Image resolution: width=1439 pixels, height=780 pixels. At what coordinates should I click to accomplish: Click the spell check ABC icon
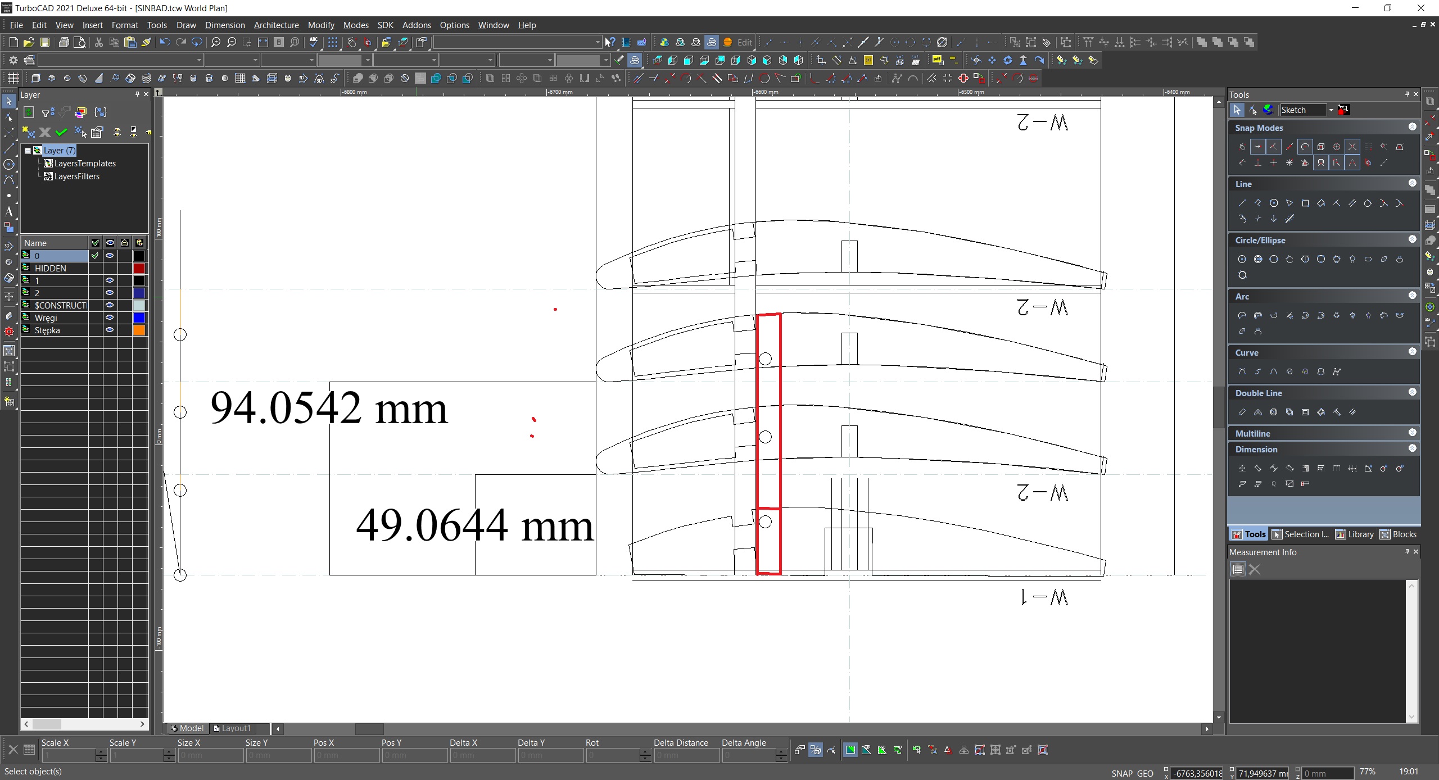tap(314, 42)
